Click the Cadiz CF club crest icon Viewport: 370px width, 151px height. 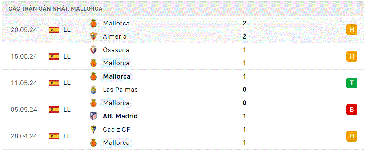(x=94, y=130)
